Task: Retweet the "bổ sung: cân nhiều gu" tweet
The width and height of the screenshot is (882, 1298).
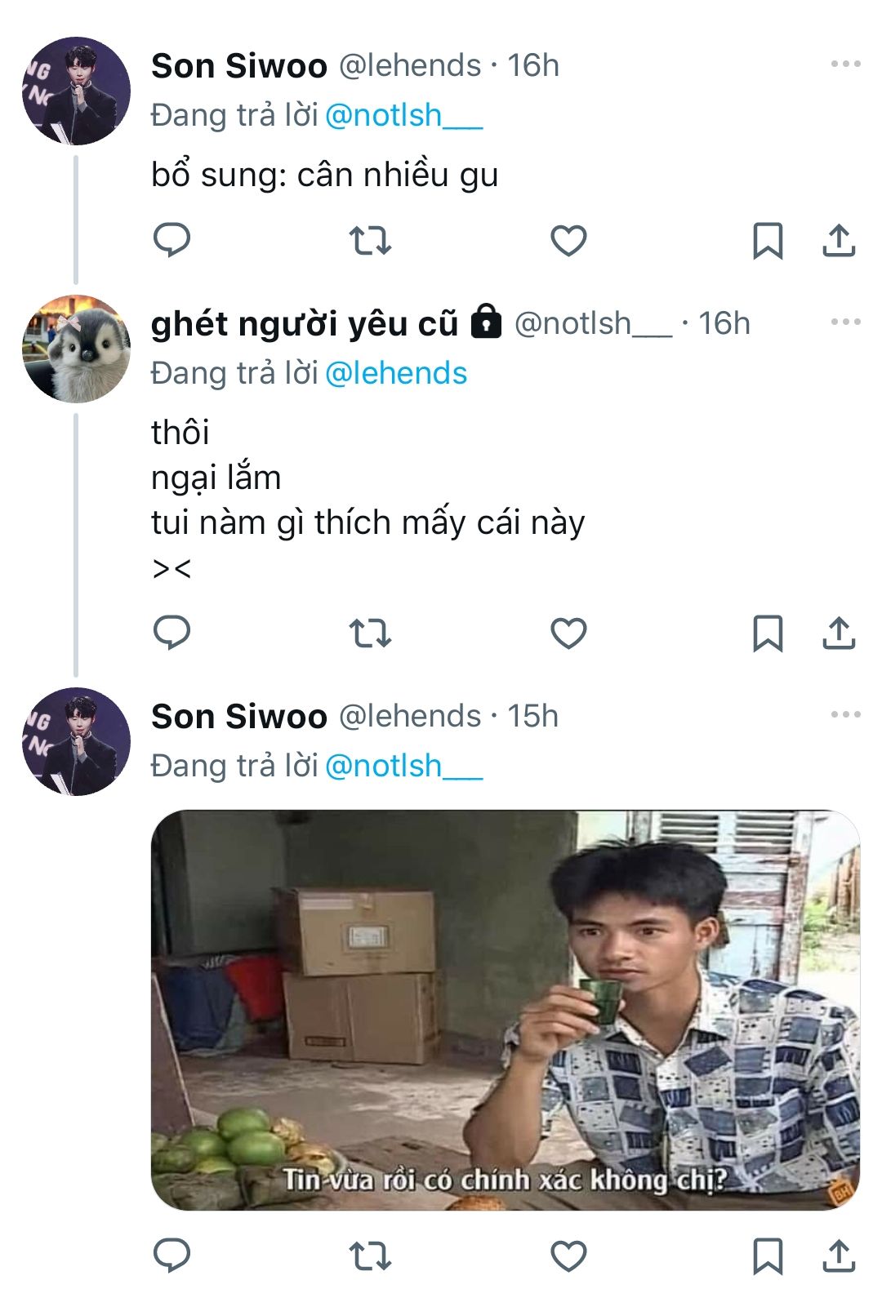Action: pos(370,241)
